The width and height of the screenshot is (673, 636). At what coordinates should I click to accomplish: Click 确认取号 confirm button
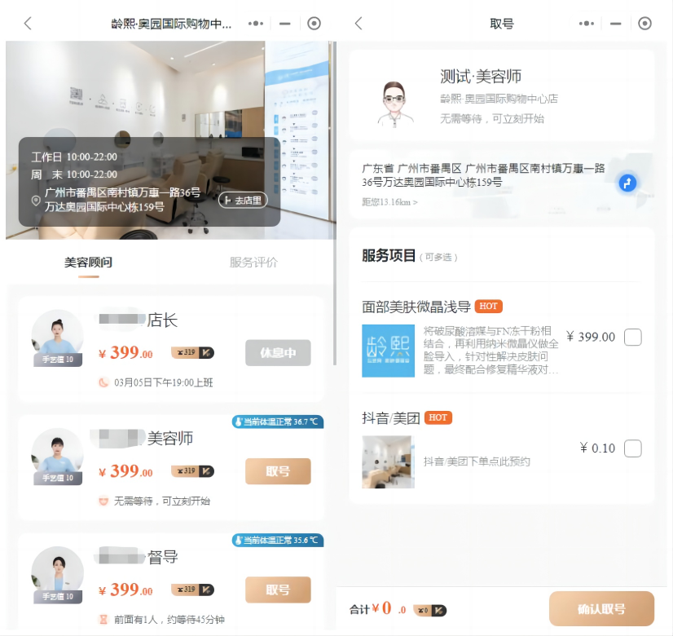(601, 609)
